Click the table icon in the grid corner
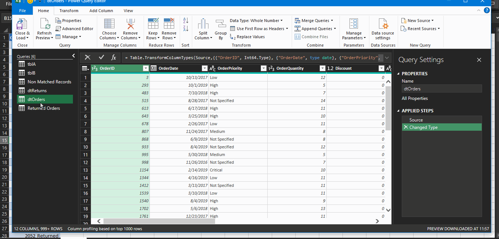 [85, 68]
